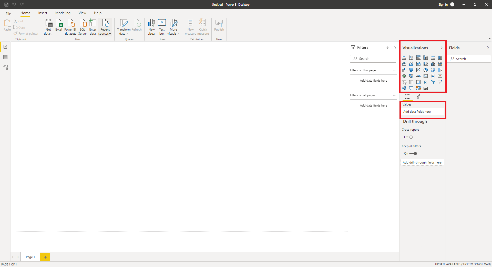This screenshot has width=492, height=267.
Task: Click Sign in on the title bar
Action: (x=443, y=5)
